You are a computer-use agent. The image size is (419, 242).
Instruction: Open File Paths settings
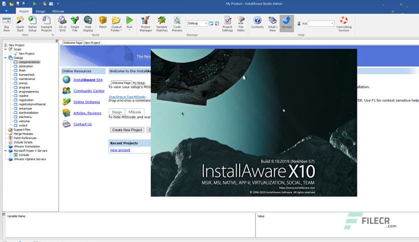[241, 23]
